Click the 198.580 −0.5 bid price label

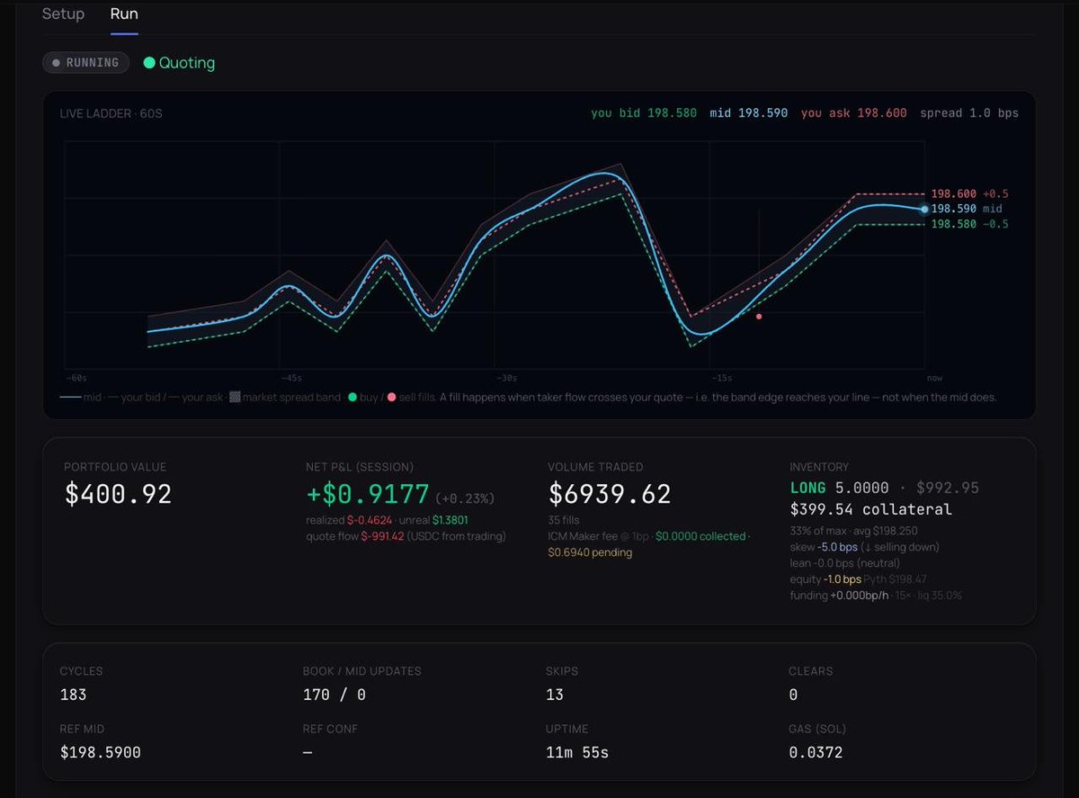(x=969, y=224)
